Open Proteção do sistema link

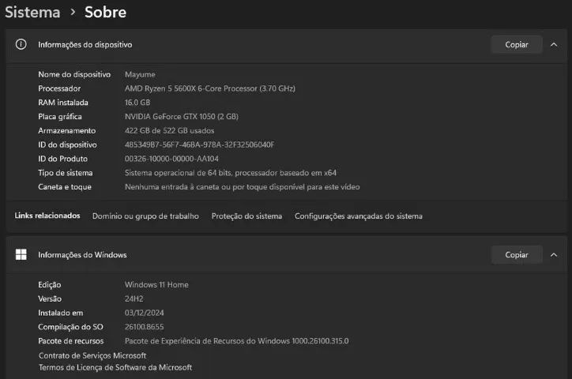pyautogui.click(x=246, y=216)
